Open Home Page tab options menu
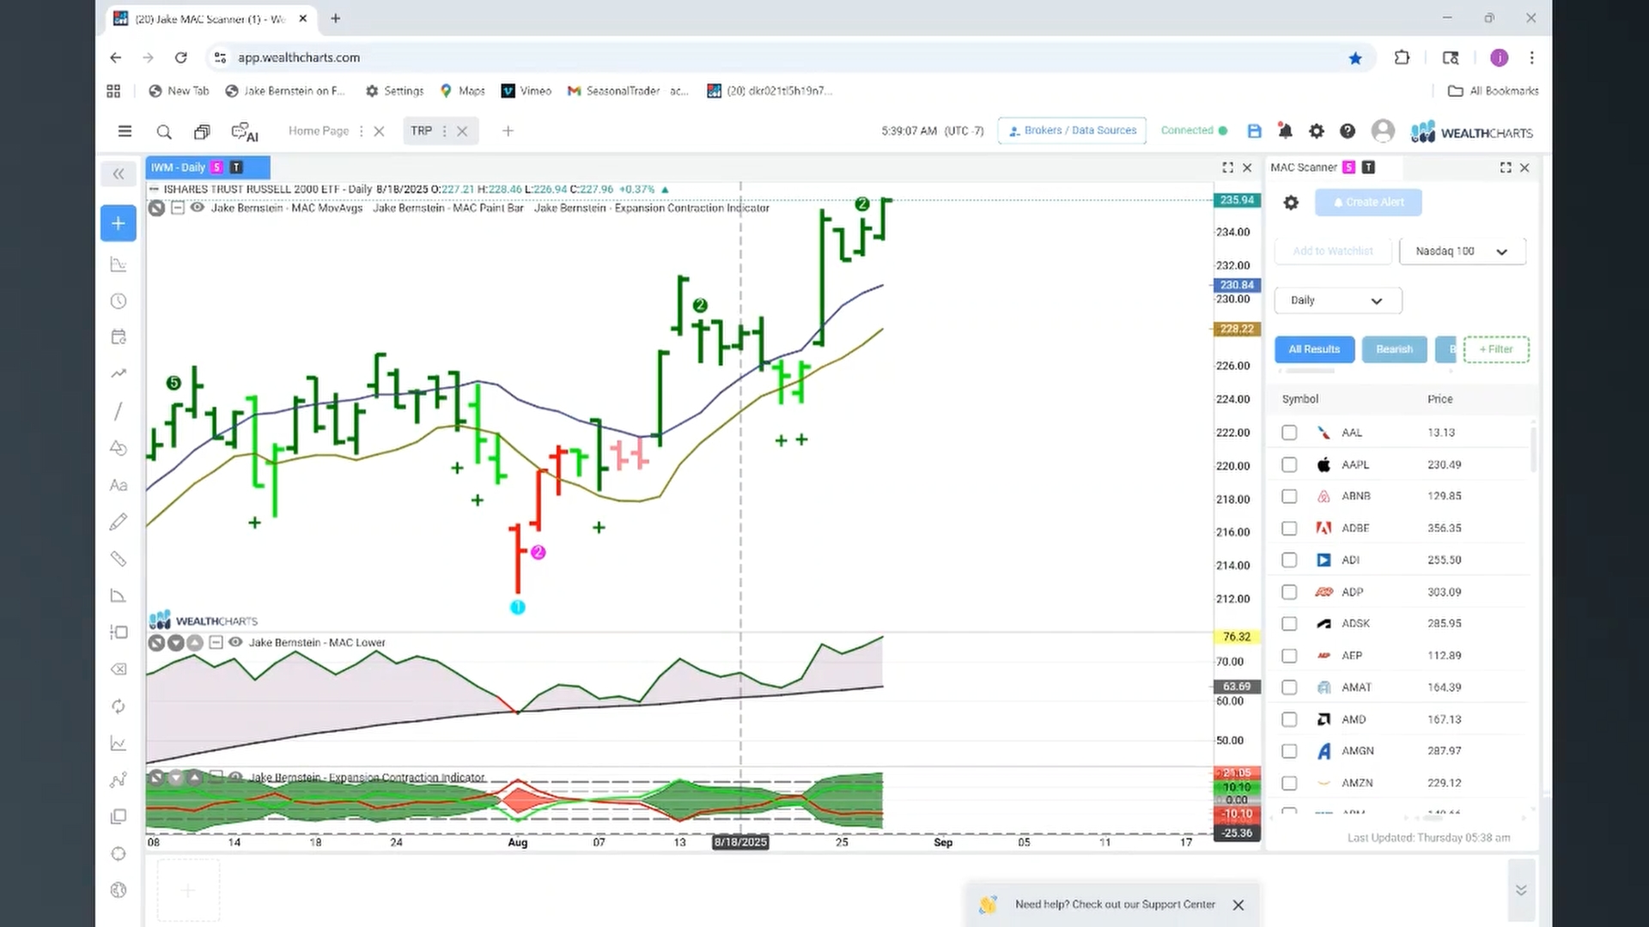 (x=361, y=131)
